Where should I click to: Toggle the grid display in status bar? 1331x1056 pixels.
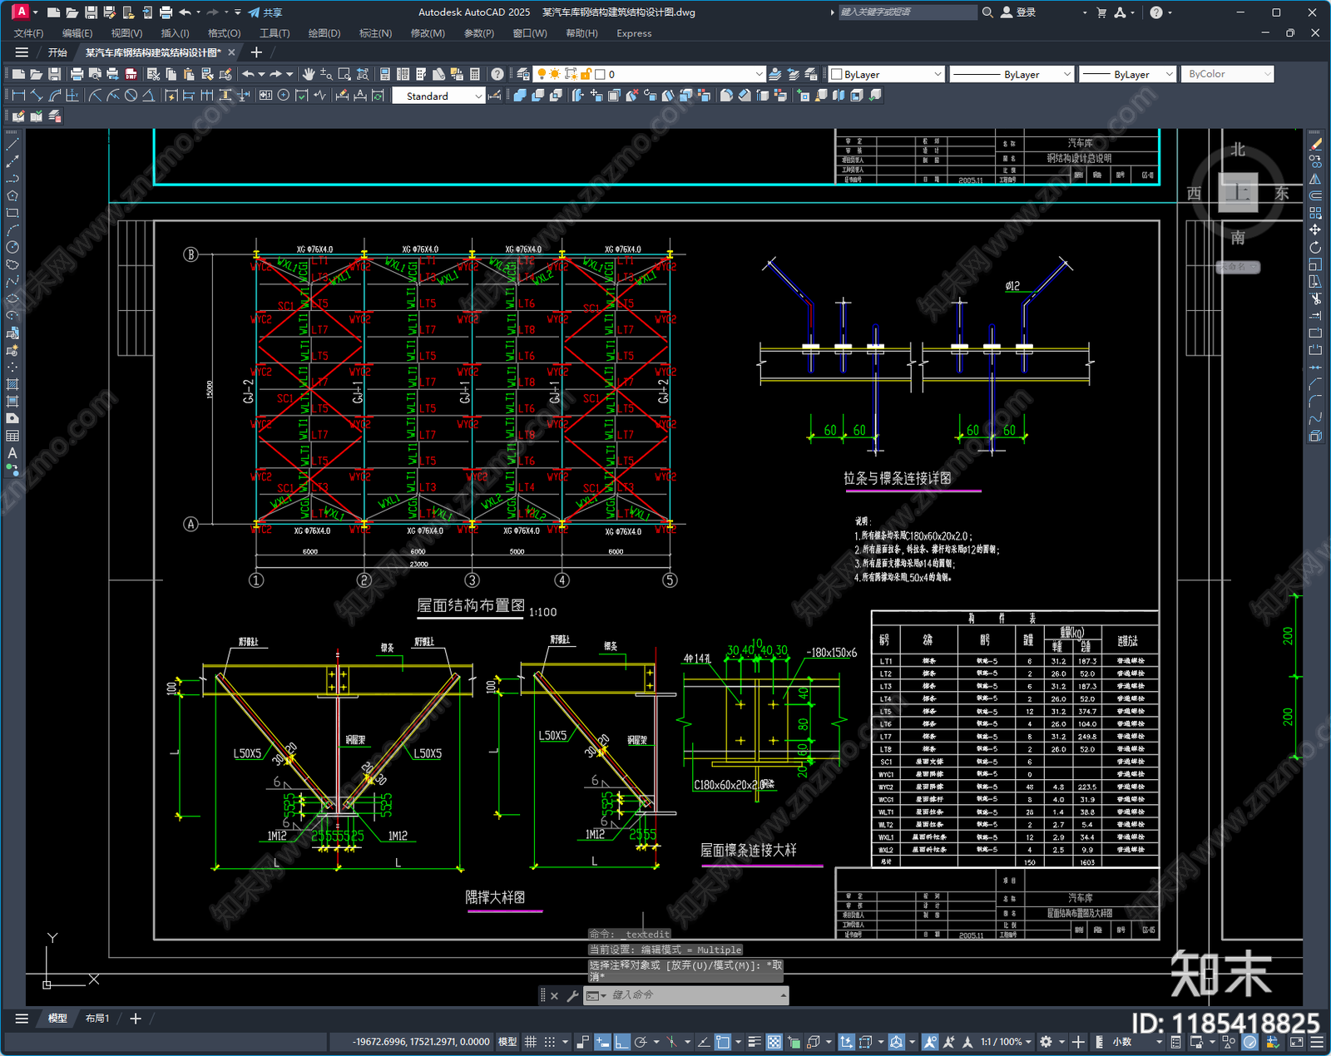coord(530,1042)
